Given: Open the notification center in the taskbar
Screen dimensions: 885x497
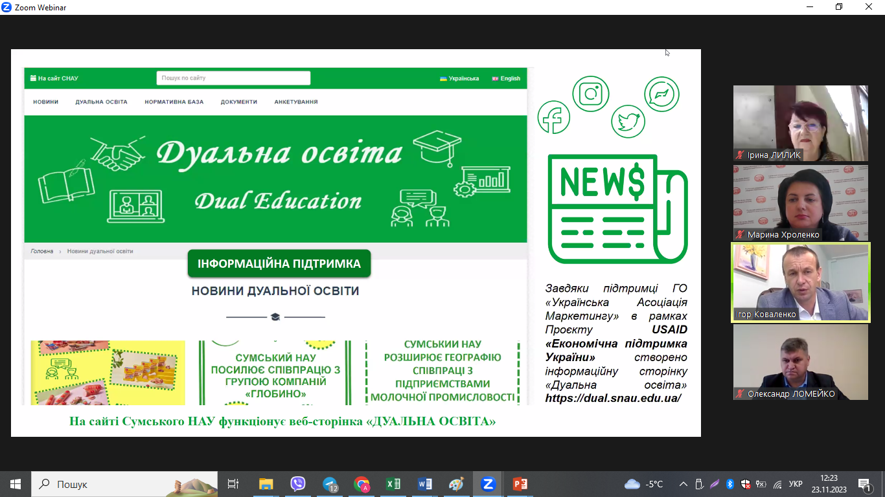Looking at the screenshot, I should 864,484.
